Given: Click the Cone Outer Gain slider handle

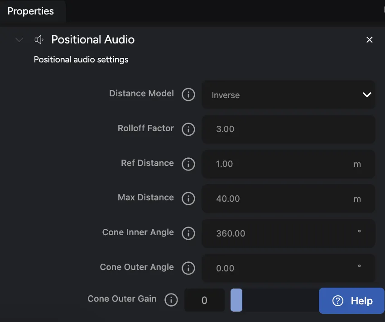Looking at the screenshot, I should (236, 300).
